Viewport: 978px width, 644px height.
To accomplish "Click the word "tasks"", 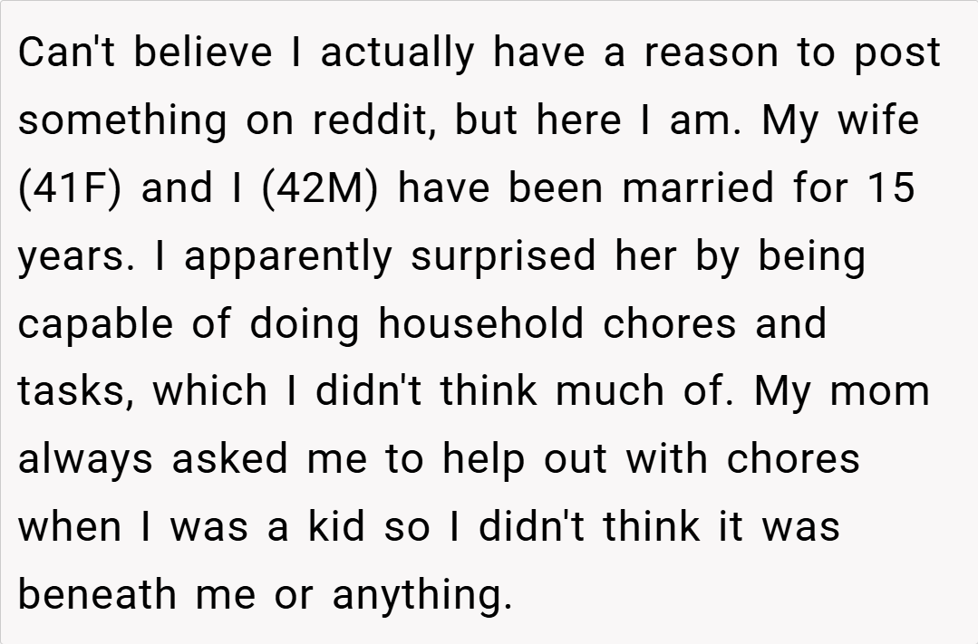I will click(76, 391).
